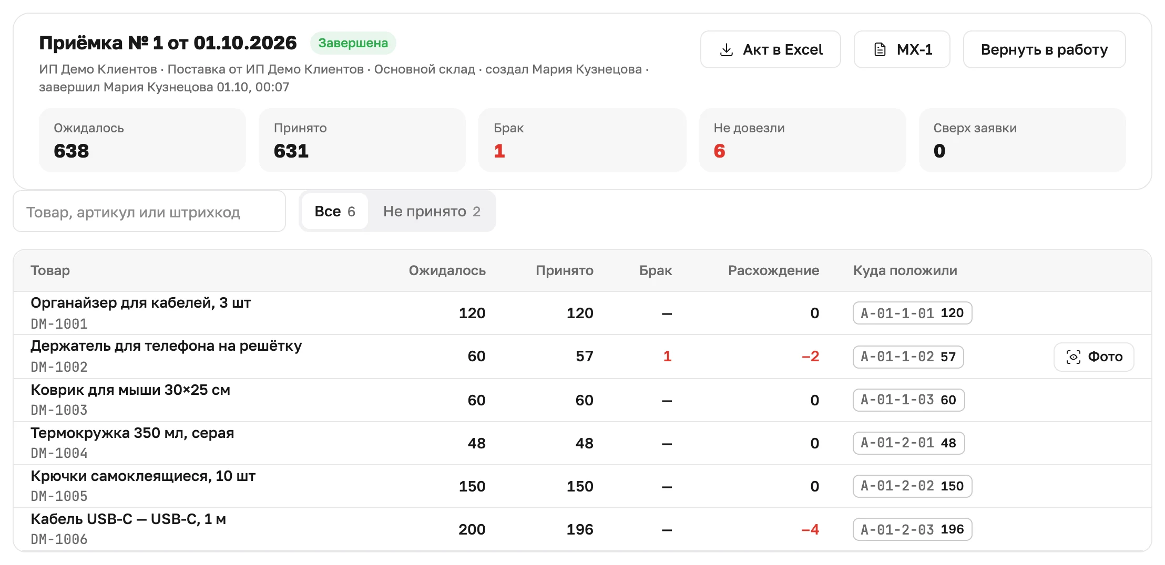
Task: Click the Куда положили column header
Action: (905, 270)
